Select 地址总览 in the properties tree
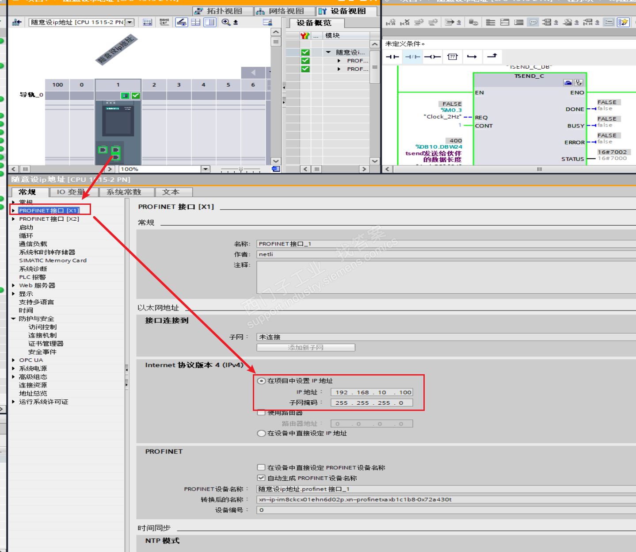This screenshot has height=552, width=636. [x=33, y=393]
